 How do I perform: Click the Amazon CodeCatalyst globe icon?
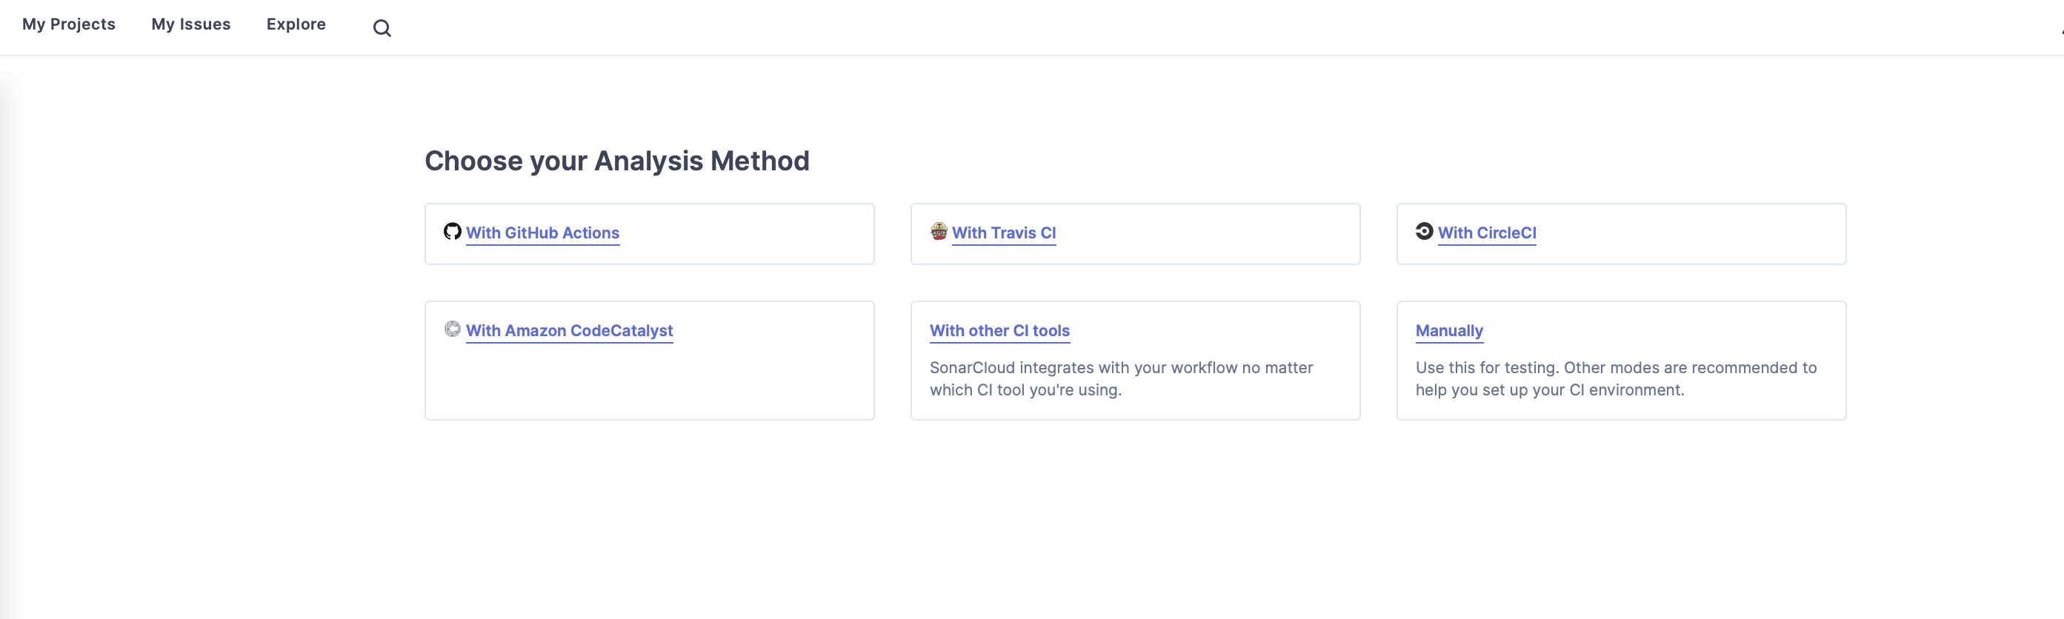(453, 329)
